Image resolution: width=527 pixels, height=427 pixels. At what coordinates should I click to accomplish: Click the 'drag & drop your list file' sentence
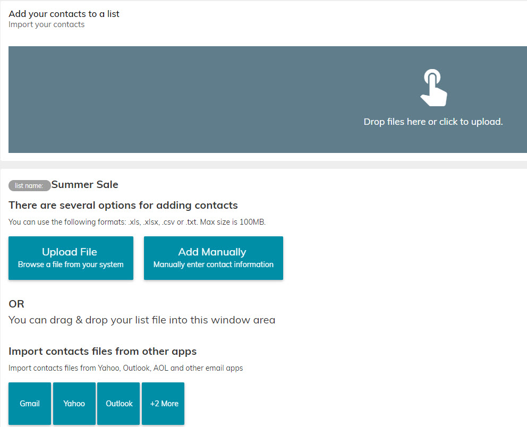point(142,320)
